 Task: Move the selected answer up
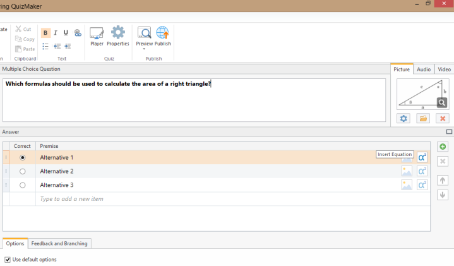click(x=443, y=181)
